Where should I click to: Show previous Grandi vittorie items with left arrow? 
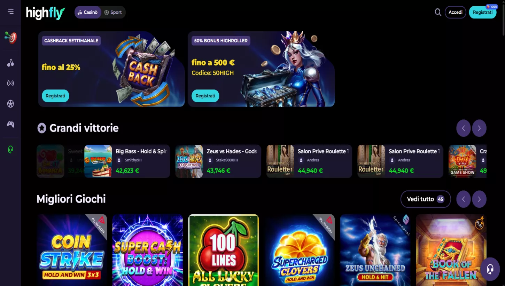click(x=463, y=128)
